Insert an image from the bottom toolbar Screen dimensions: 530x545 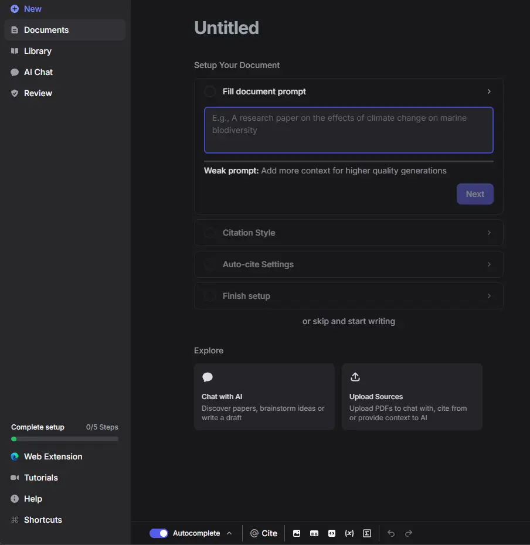pyautogui.click(x=296, y=533)
